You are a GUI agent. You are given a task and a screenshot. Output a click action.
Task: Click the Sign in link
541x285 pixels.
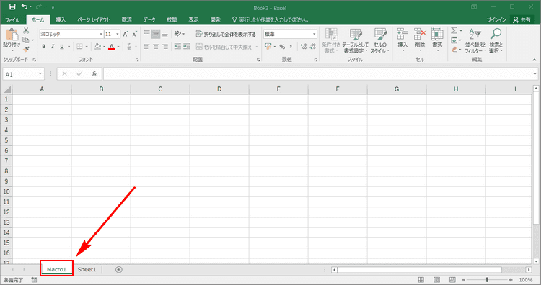tap(496, 19)
